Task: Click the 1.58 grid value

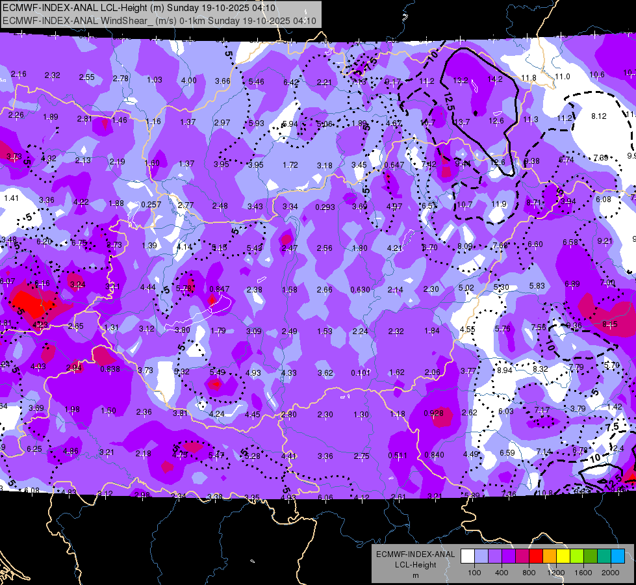Action: (290, 289)
